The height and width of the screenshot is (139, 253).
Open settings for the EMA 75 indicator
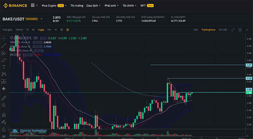tap(38, 47)
